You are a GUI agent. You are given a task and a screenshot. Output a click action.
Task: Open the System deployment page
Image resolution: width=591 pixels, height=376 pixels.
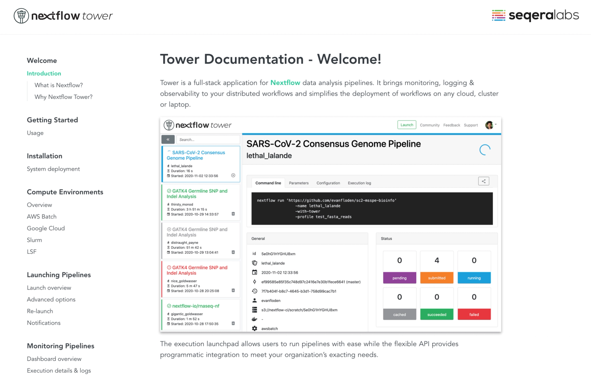(53, 169)
